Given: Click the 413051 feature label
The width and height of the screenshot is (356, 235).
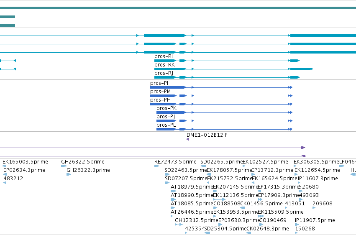Looking at the screenshot, I should [x=295, y=204].
